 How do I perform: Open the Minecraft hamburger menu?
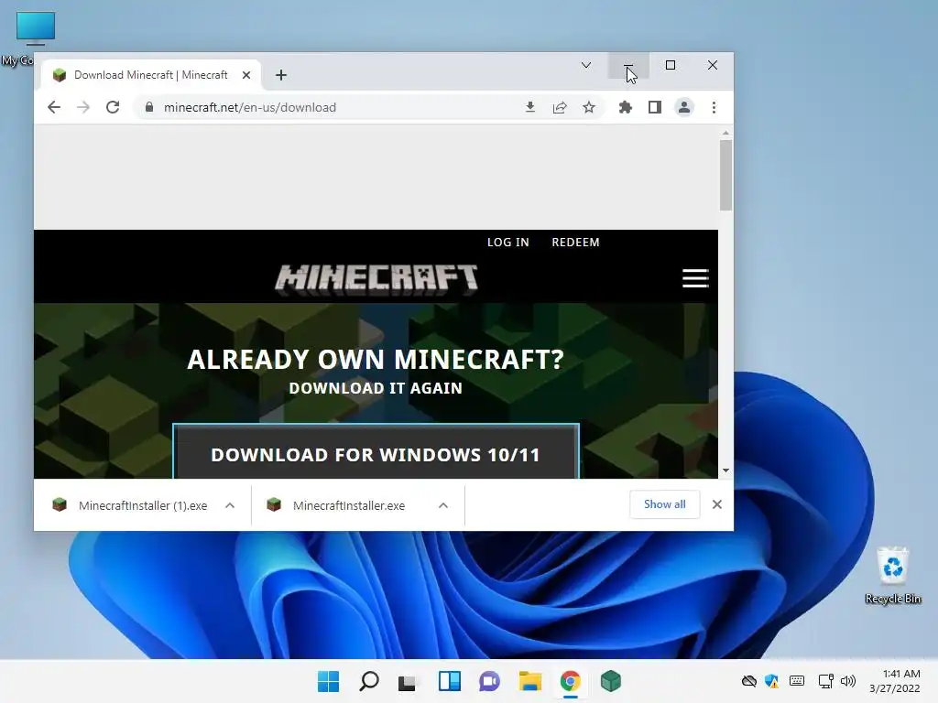[x=695, y=278]
